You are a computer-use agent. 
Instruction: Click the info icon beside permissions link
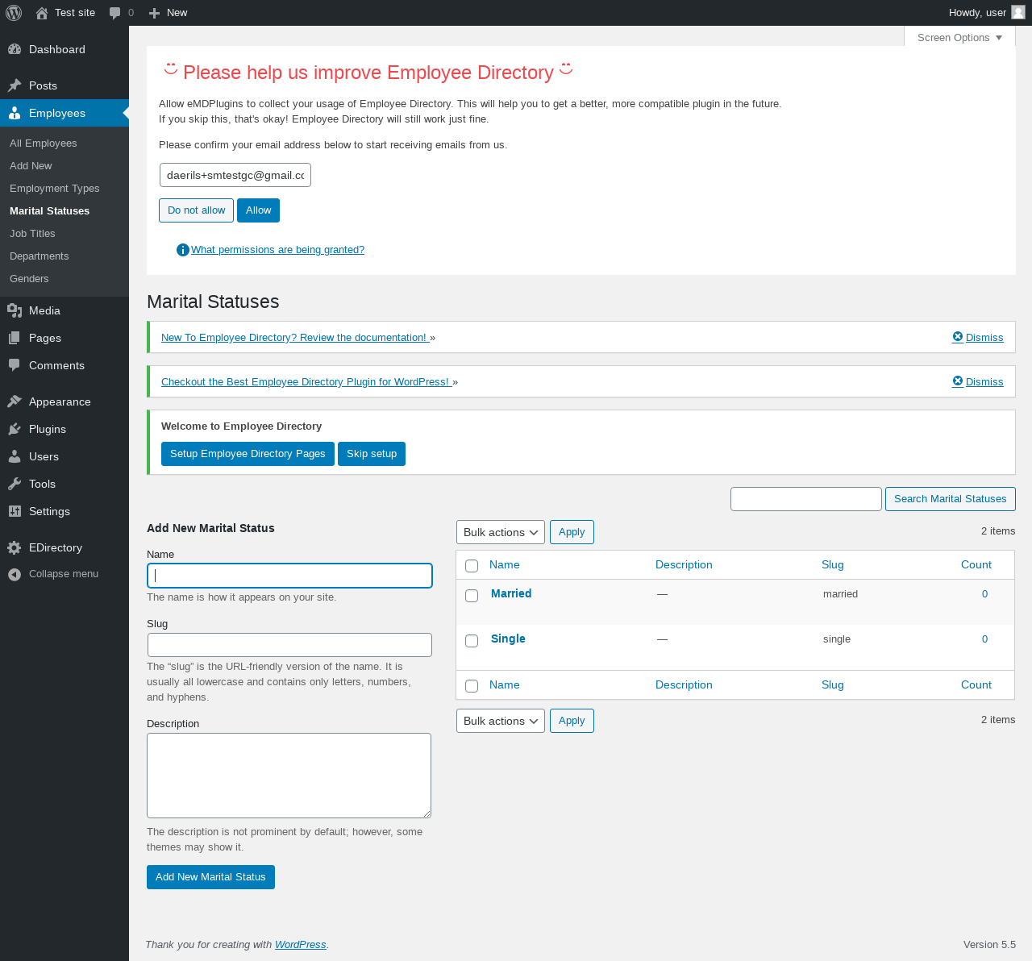click(x=183, y=250)
